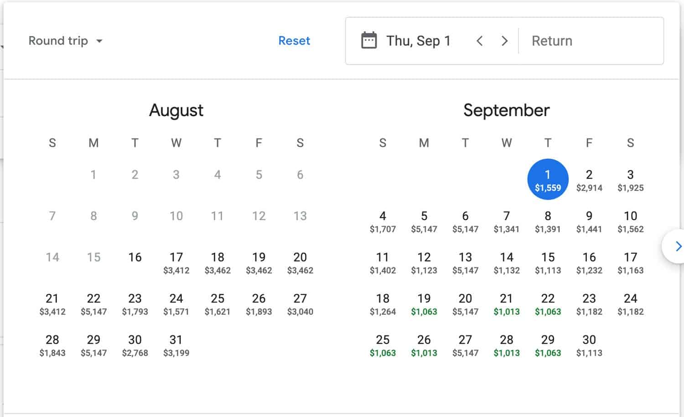Choose September 15 at $1,113
The width and height of the screenshot is (684, 417).
click(x=548, y=263)
